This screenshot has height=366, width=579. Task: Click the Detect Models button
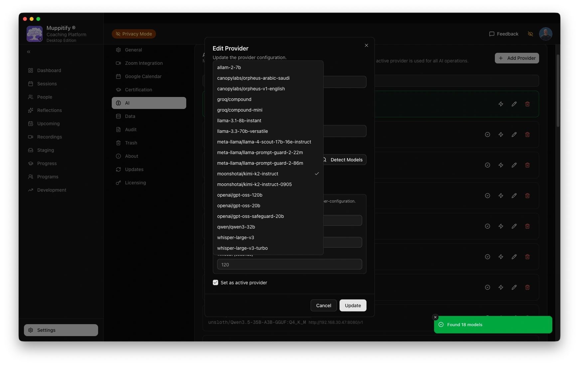(x=344, y=160)
